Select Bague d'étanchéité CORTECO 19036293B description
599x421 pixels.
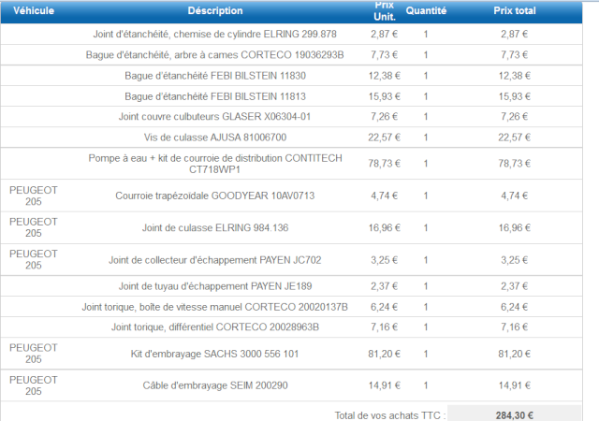tap(214, 55)
